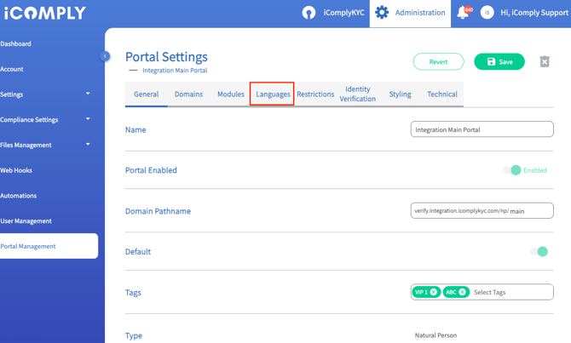Toggle the Portal Enabled switch
This screenshot has height=343, width=571.
[x=512, y=170]
